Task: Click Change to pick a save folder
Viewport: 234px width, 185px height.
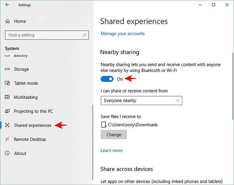Action: 114,135
